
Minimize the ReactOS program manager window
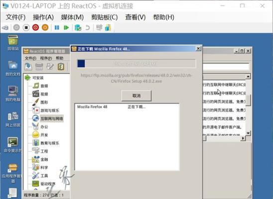(236, 51)
